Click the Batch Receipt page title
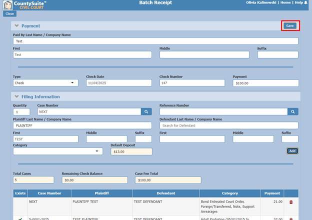312x220 pixels. click(155, 2)
